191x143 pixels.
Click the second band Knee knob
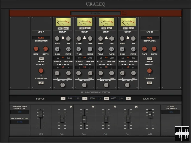[79, 39]
